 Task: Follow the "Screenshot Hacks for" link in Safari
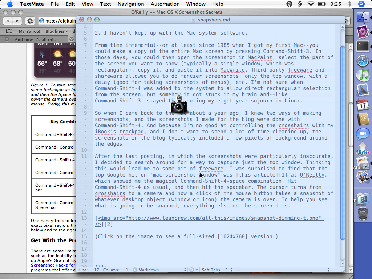tap(53, 265)
